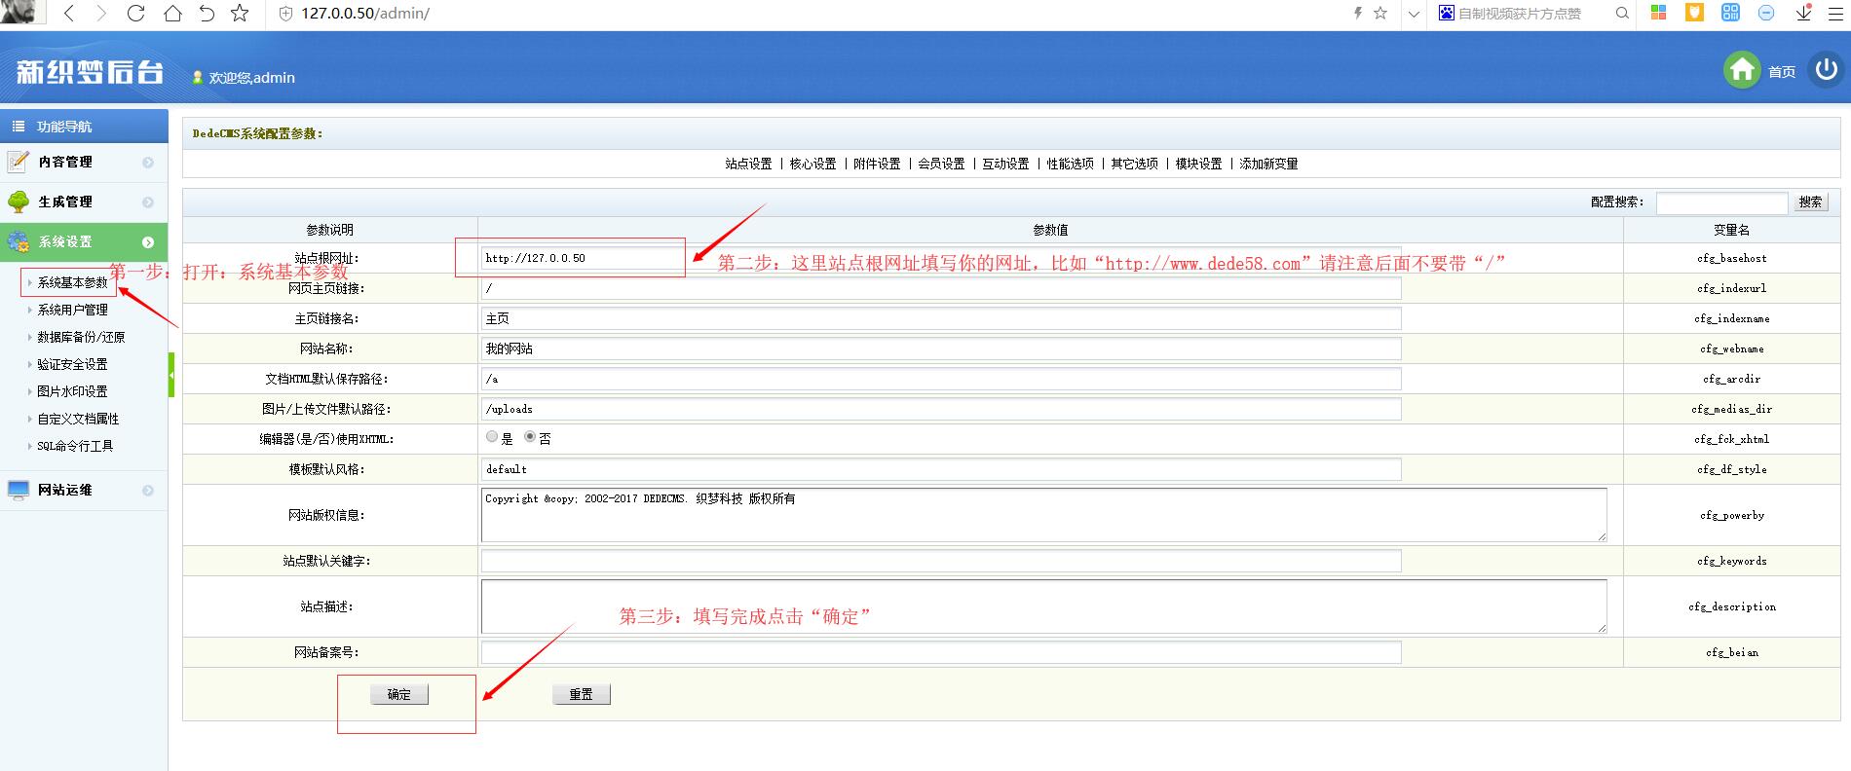Click the power logout icon
1851x771 pixels.
pyautogui.click(x=1826, y=70)
